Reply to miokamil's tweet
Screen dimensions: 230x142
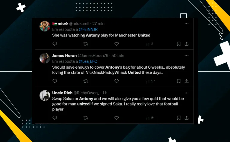click(x=55, y=44)
